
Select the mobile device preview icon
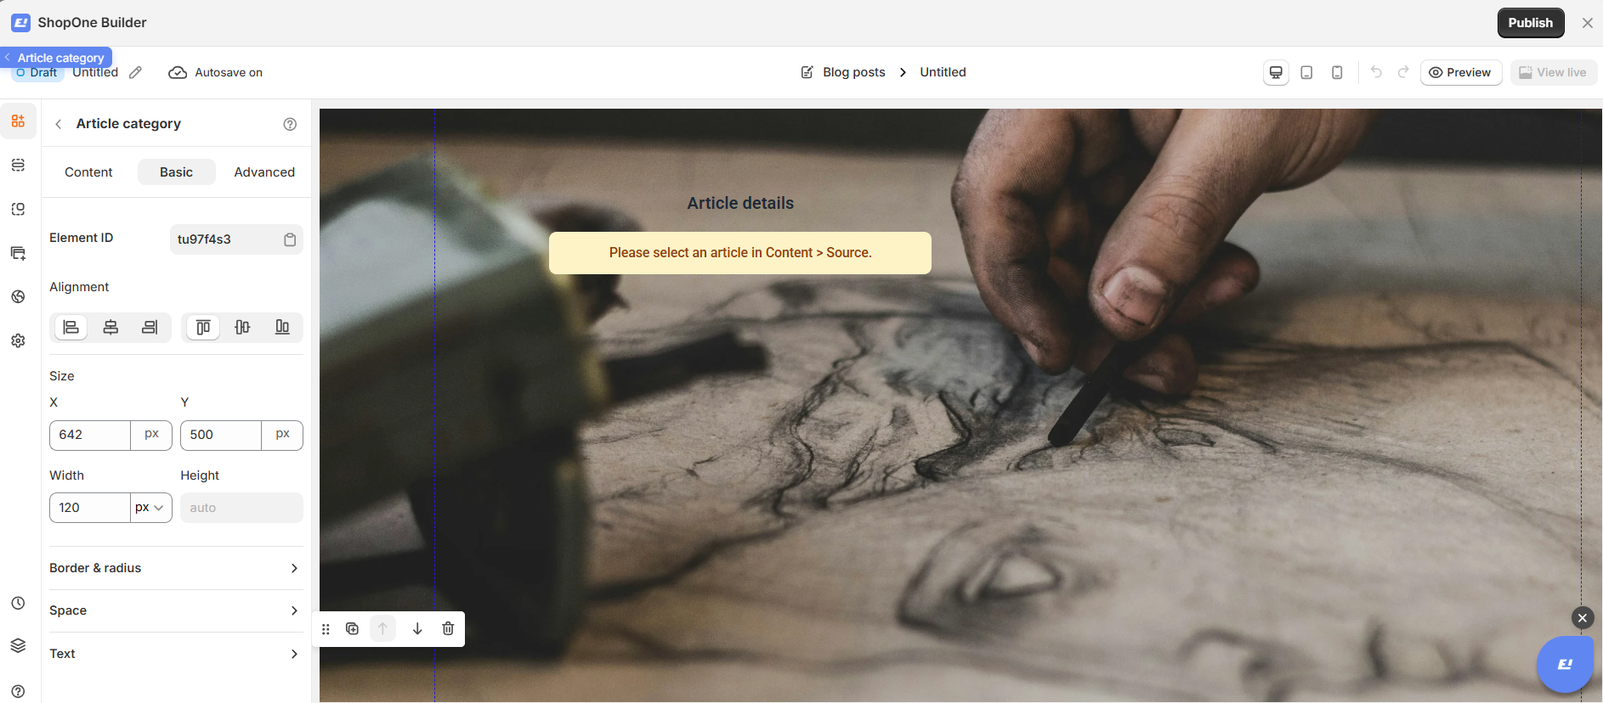pyautogui.click(x=1337, y=73)
